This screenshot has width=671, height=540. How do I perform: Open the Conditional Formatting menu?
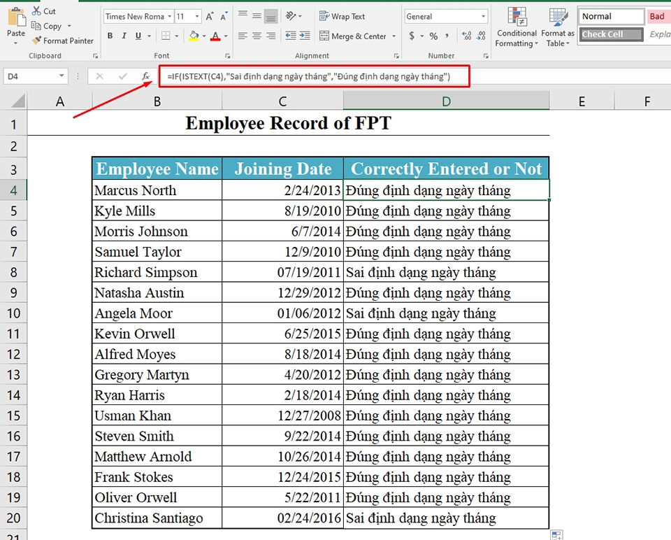[x=517, y=28]
